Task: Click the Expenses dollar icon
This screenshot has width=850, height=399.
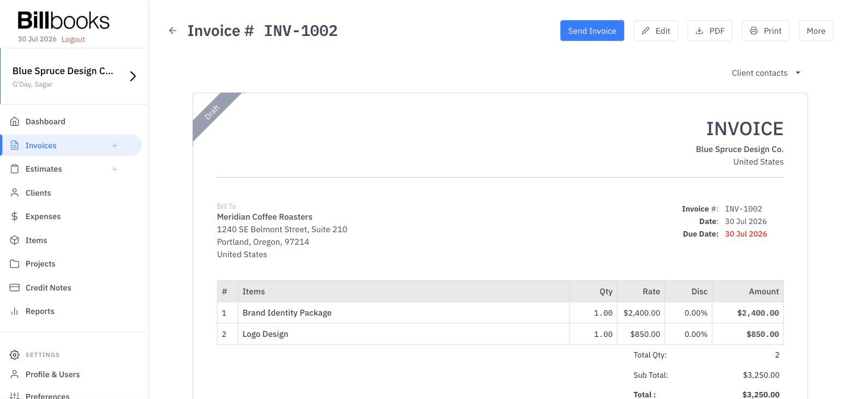Action: (x=15, y=216)
